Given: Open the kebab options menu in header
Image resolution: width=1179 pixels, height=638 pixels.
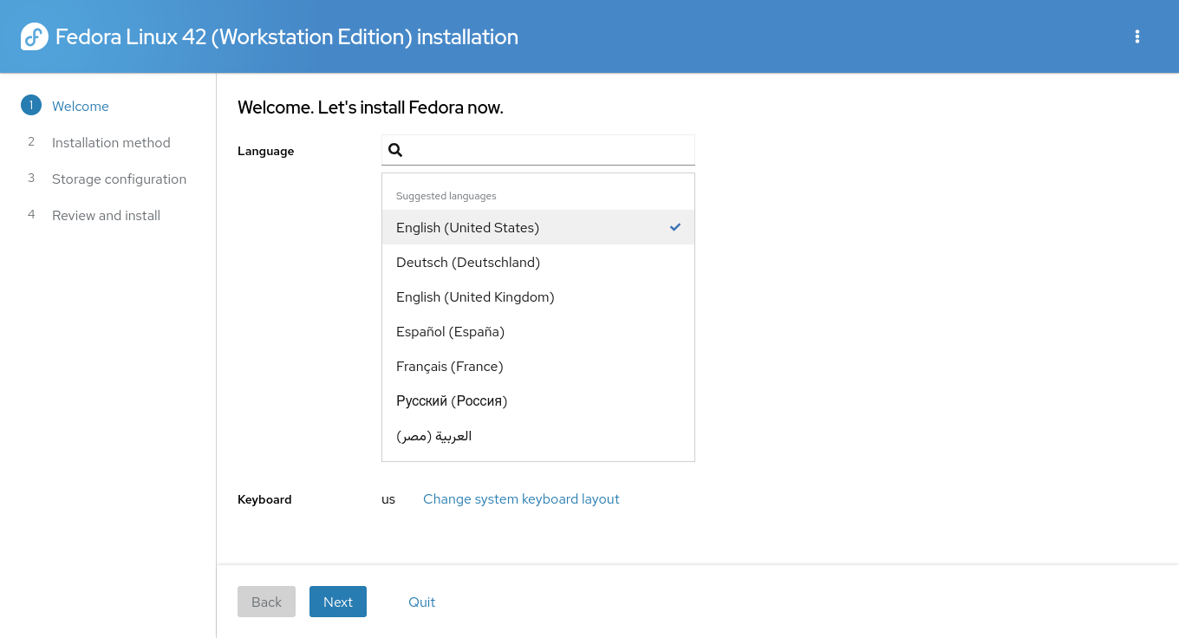Looking at the screenshot, I should [1137, 36].
